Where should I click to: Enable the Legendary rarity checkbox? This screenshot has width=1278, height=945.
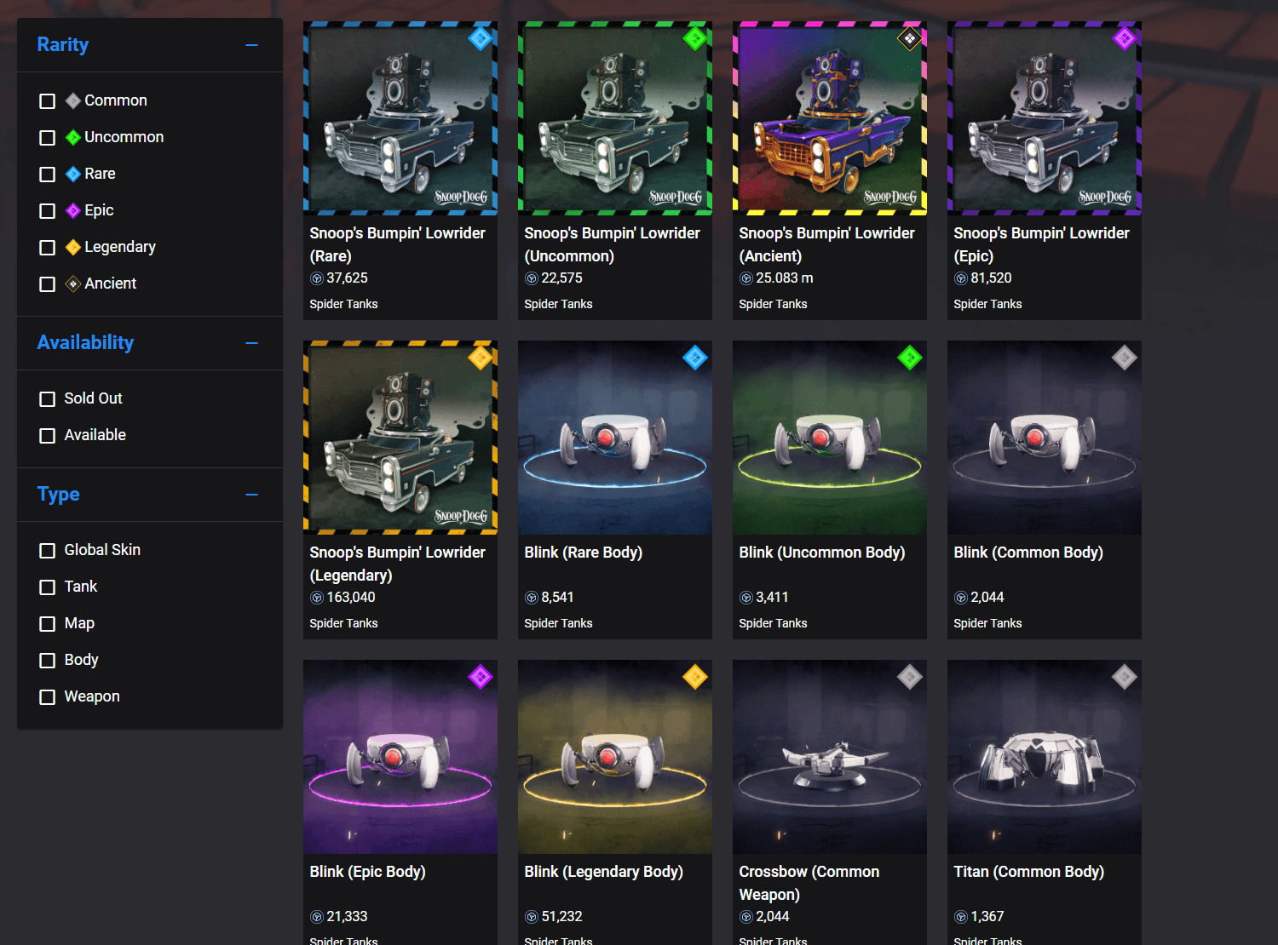[x=48, y=248]
